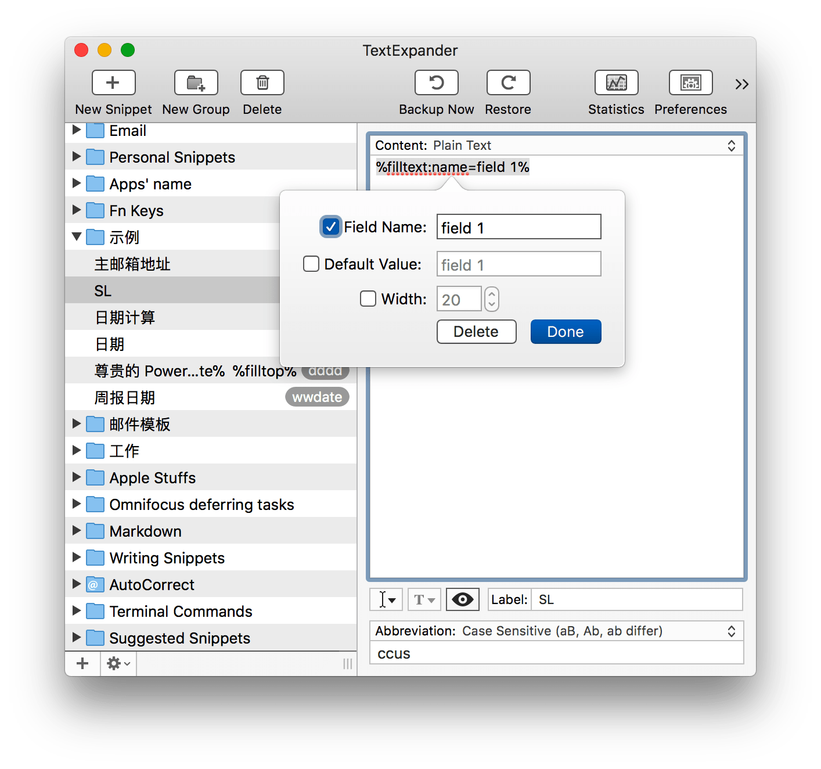
Task: Click the New Group folder icon
Action: pyautogui.click(x=196, y=82)
